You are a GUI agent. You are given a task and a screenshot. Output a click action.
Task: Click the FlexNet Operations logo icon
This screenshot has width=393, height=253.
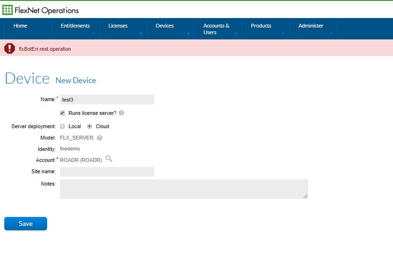(8, 10)
